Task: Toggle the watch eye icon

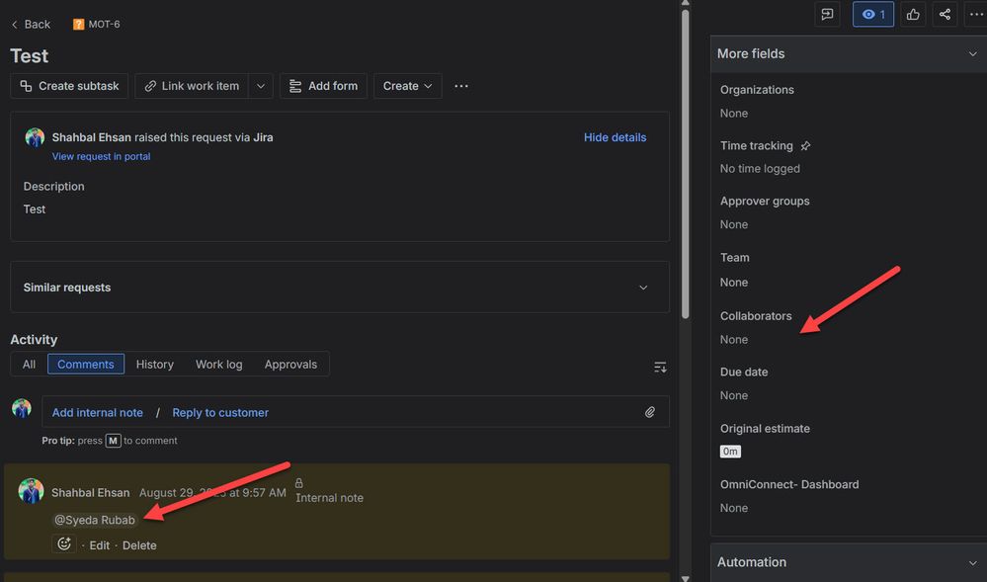Action: coord(872,15)
